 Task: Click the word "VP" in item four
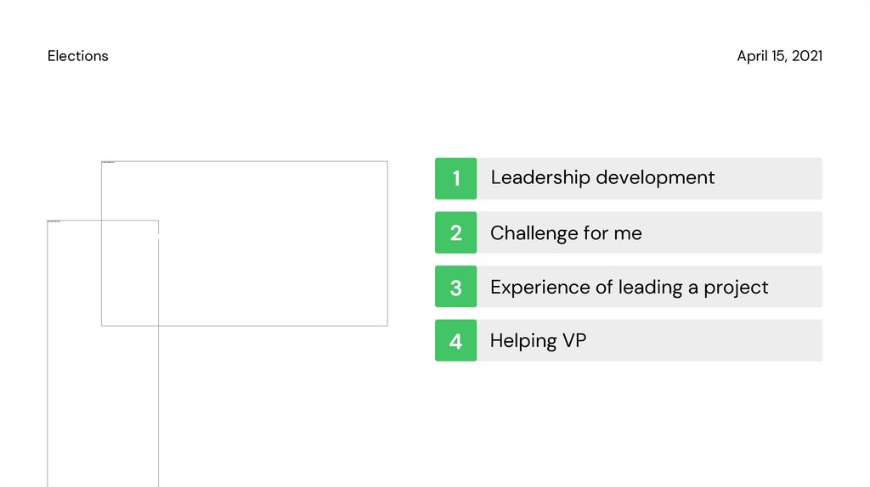574,341
